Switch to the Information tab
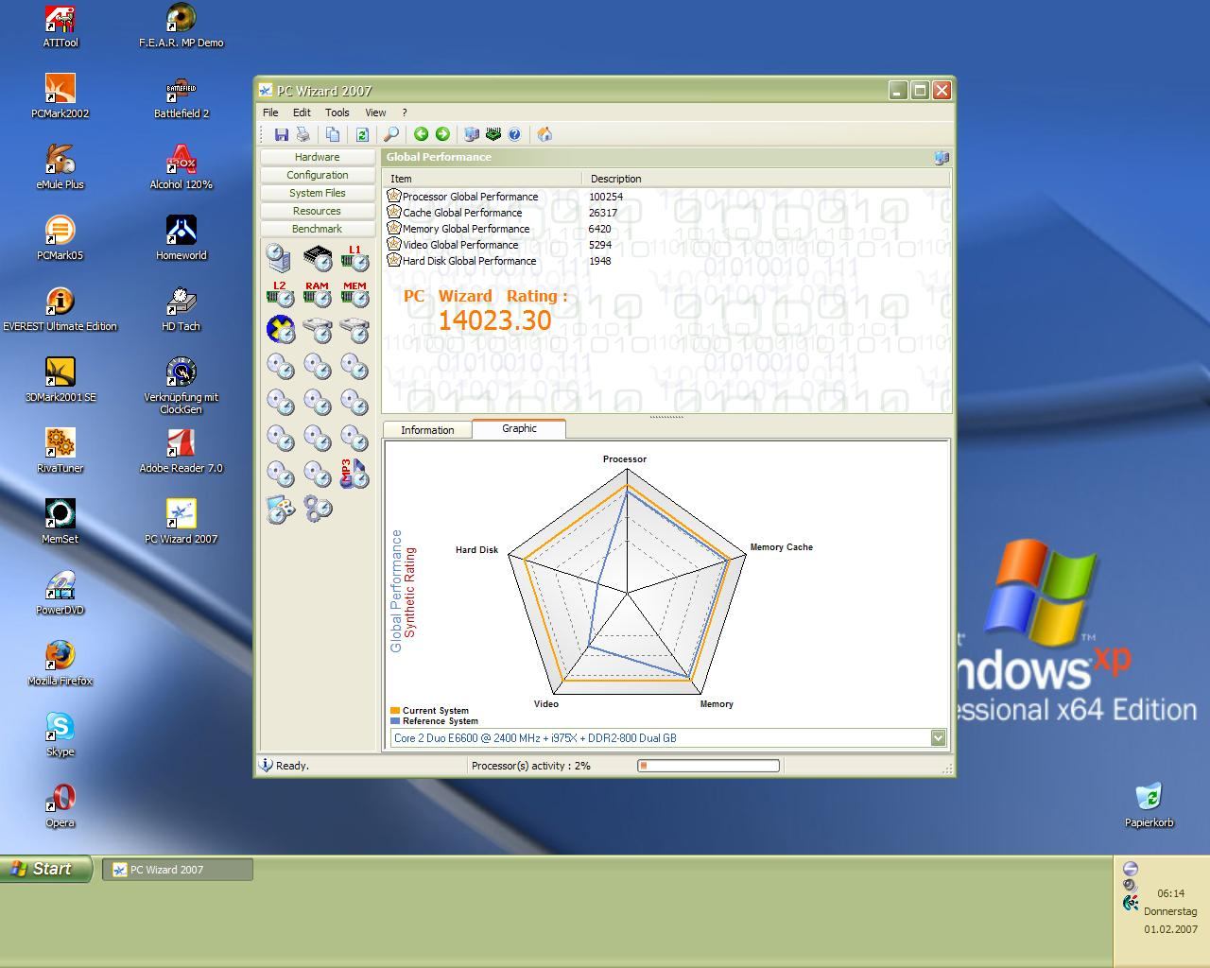The width and height of the screenshot is (1210, 968). (427, 430)
